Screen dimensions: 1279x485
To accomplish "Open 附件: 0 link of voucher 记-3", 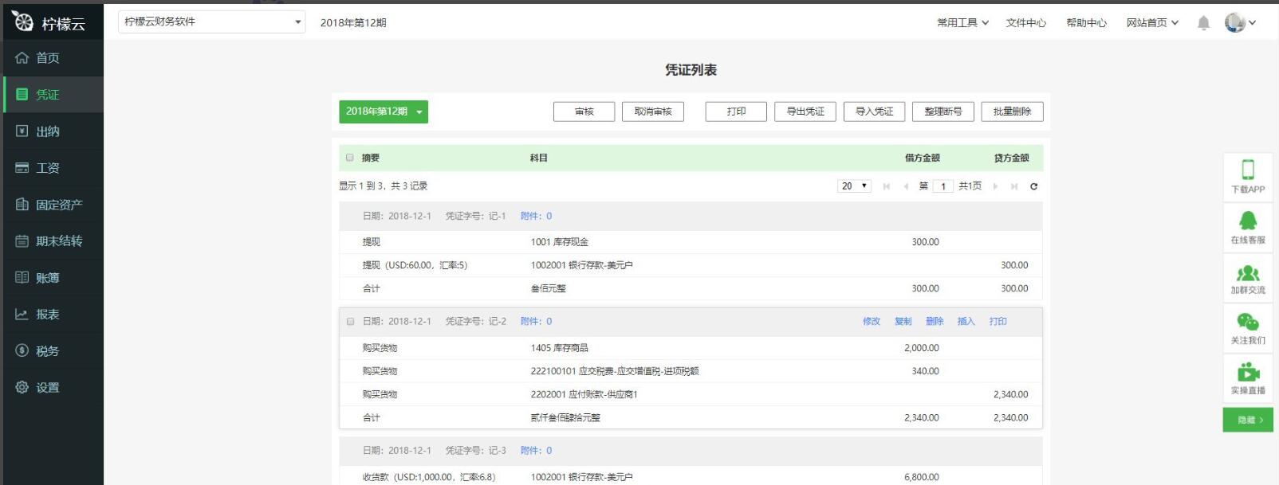I will click(x=536, y=451).
